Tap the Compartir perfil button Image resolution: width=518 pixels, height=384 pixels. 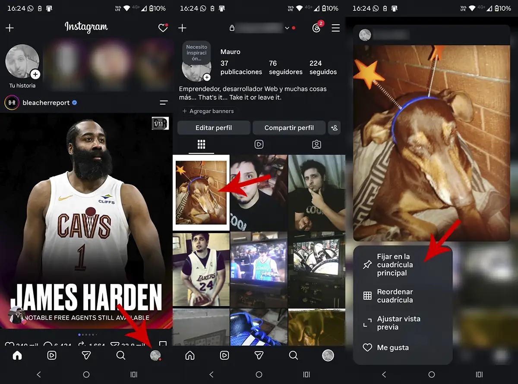coord(289,128)
